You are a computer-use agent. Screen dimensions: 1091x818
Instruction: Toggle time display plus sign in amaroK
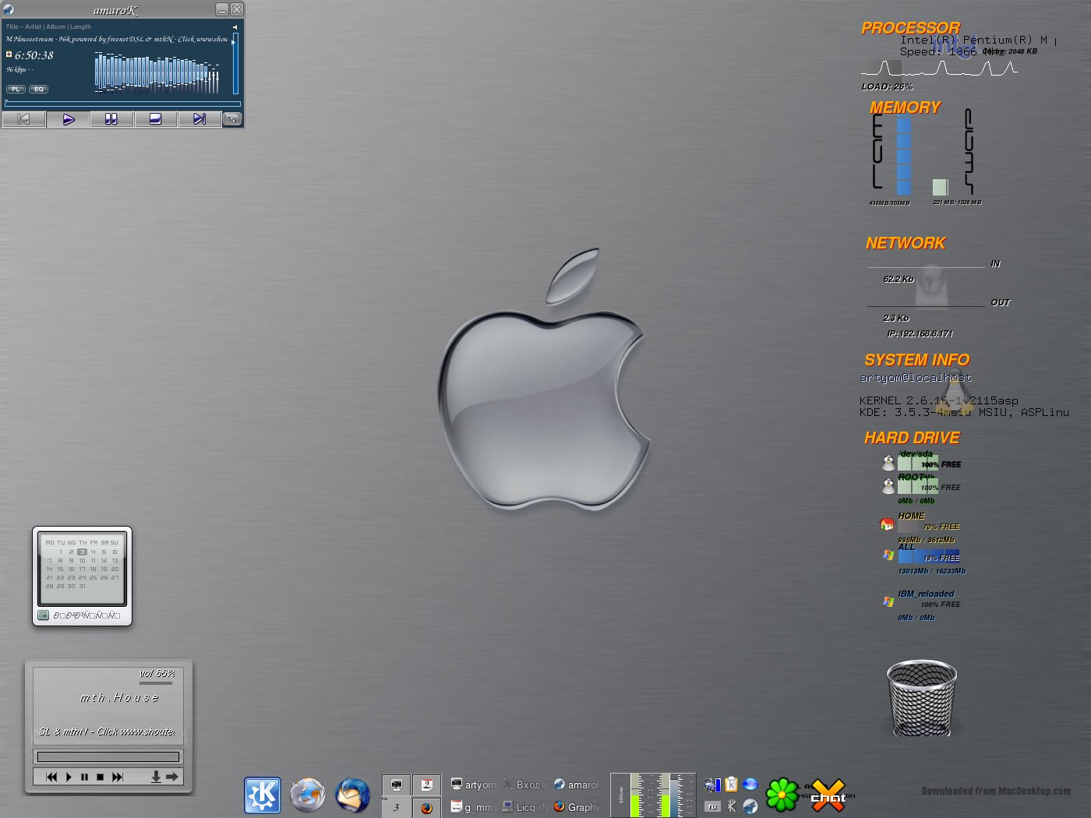(9, 55)
